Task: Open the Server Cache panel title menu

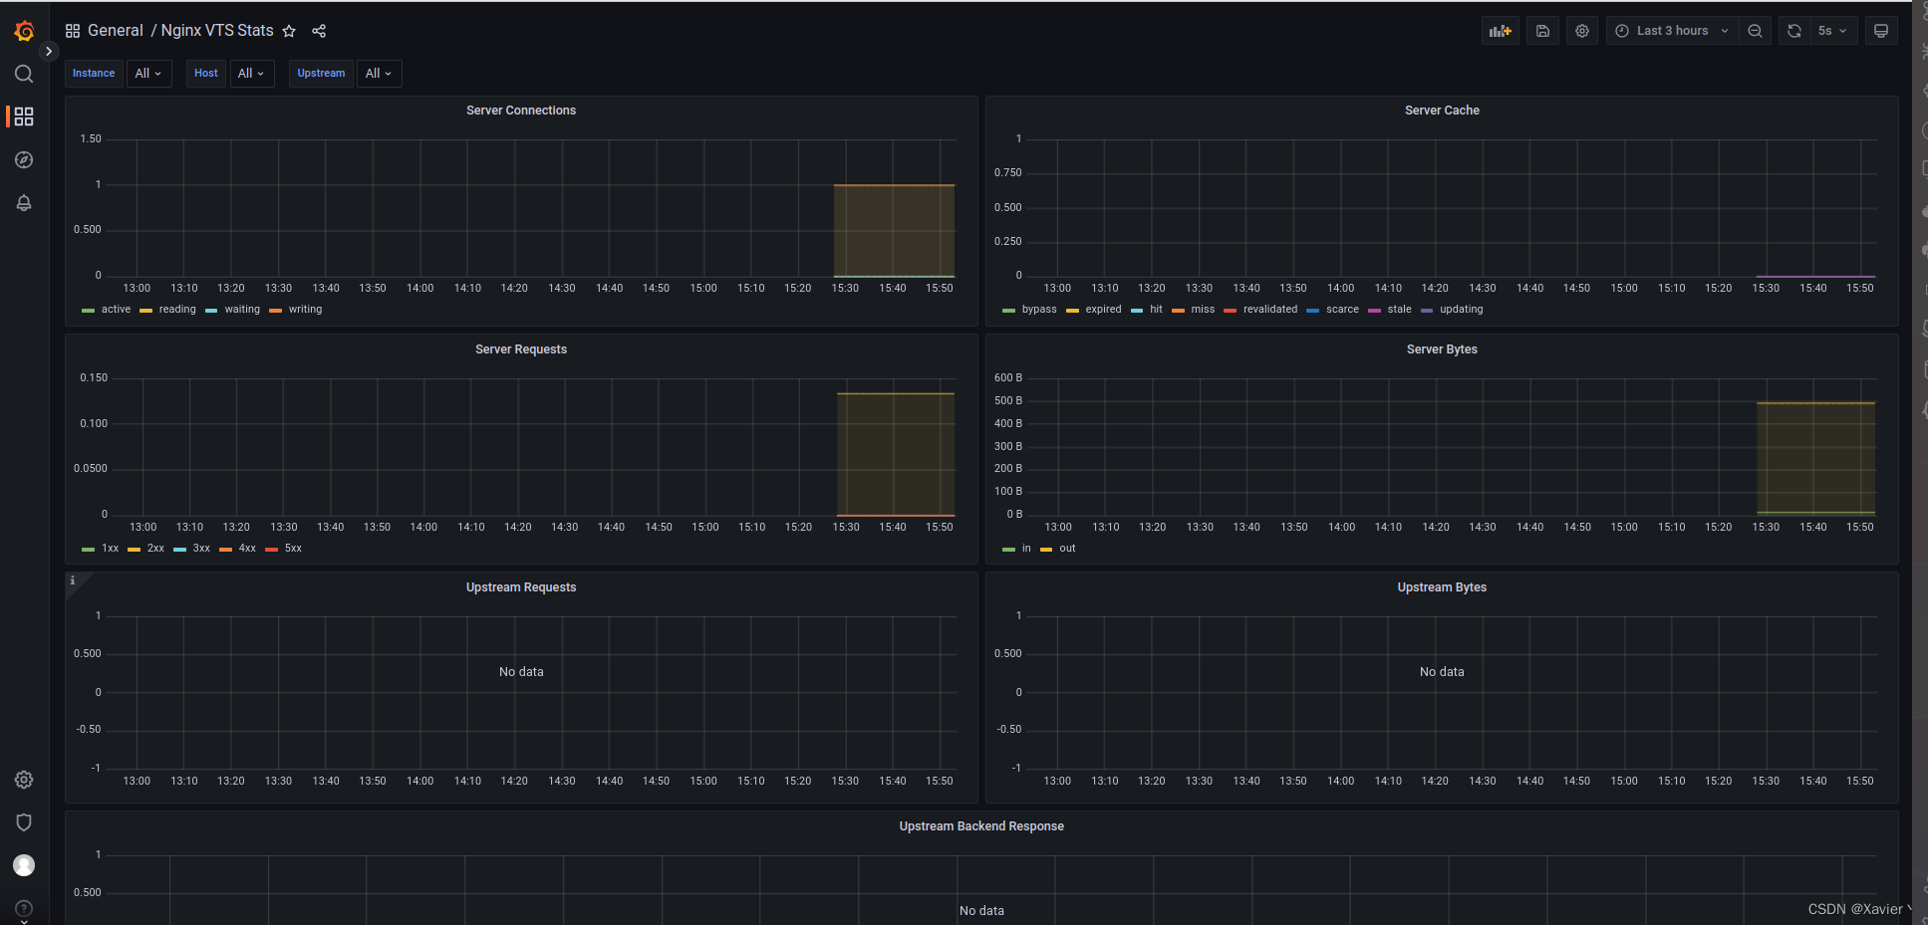Action: (1442, 111)
